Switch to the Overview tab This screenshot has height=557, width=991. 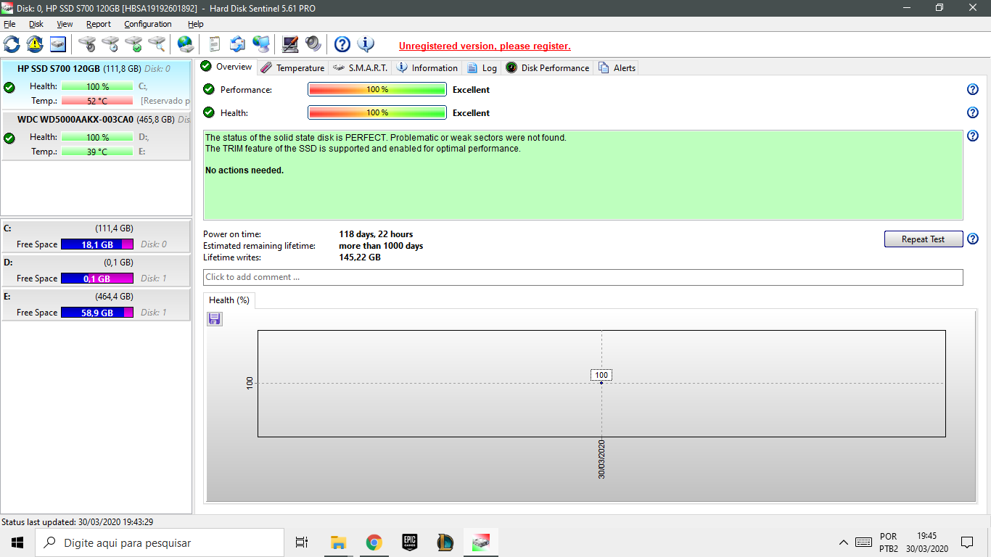[x=227, y=67]
